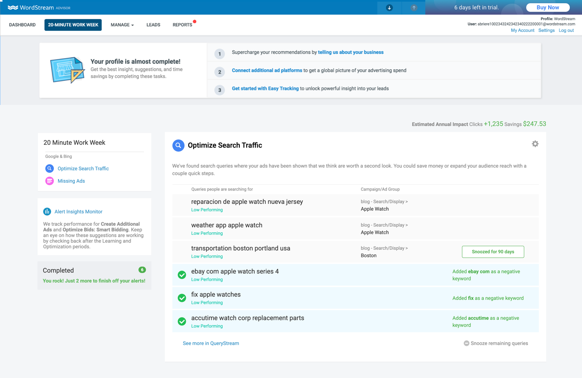Click the down arrow icon in header
582x378 pixels.
coord(389,7)
